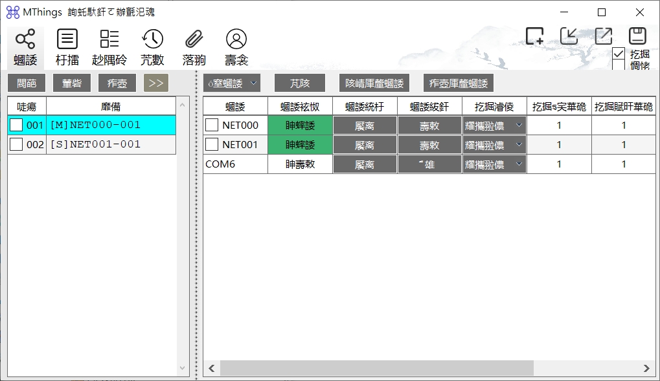Click the green status cell for NET001
The height and width of the screenshot is (381, 660).
click(300, 145)
